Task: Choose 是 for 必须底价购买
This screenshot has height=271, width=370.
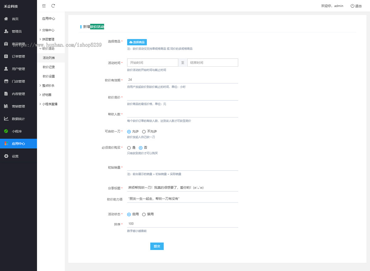Action: [129, 148]
